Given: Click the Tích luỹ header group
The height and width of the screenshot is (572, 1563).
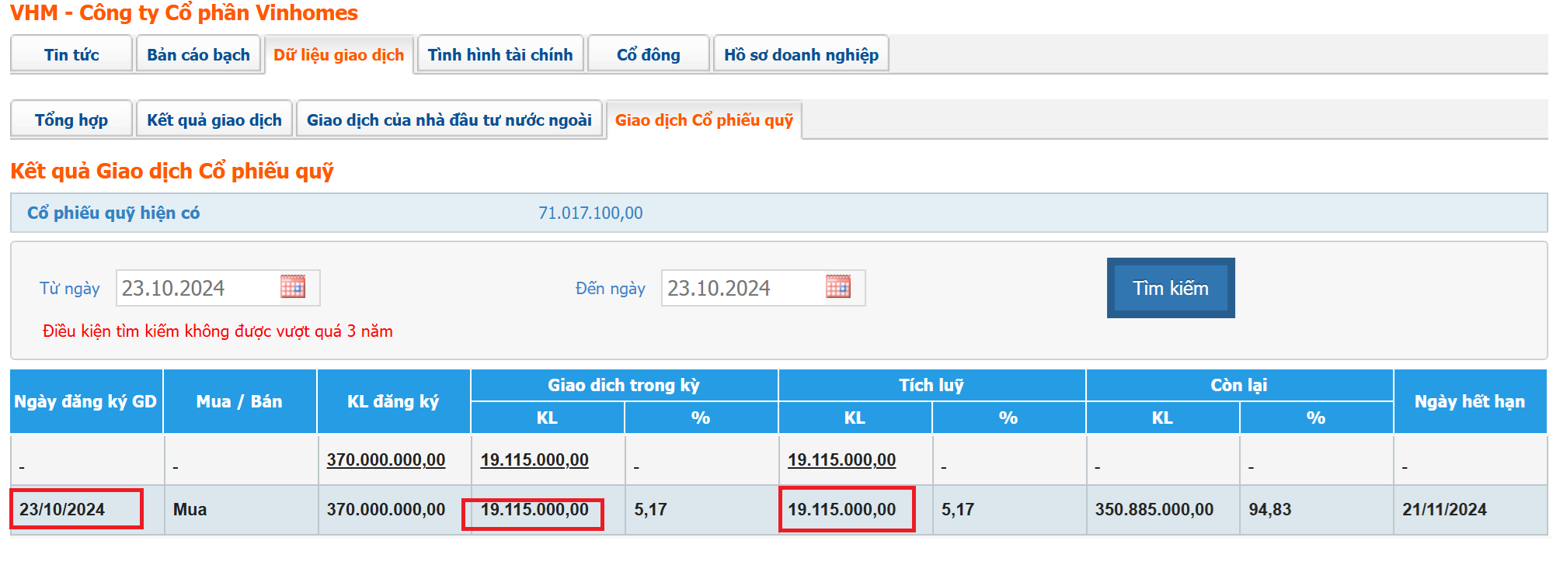Looking at the screenshot, I should (931, 385).
